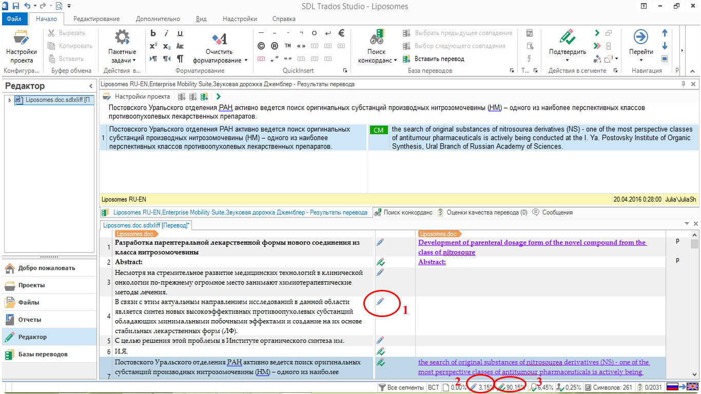
Task: Undo via the quick access toolbar
Action: (x=27, y=6)
